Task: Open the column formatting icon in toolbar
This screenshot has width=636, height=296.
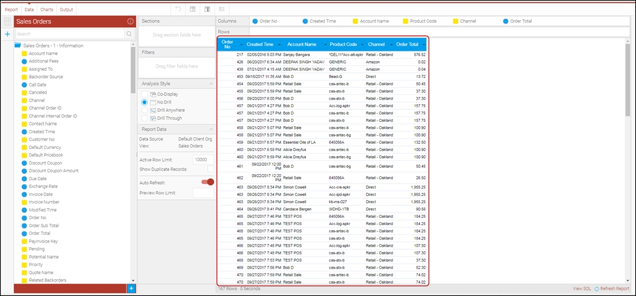Action: [193, 9]
